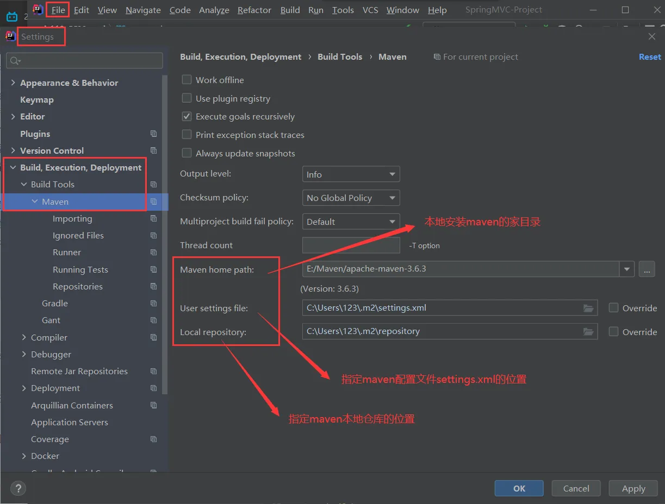The width and height of the screenshot is (665, 504).
Task: Click the Reset link
Action: [650, 57]
